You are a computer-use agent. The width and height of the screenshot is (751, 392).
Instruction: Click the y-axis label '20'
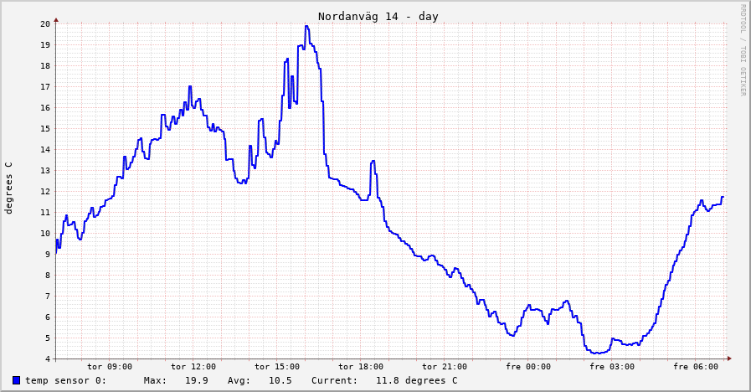pos(45,24)
